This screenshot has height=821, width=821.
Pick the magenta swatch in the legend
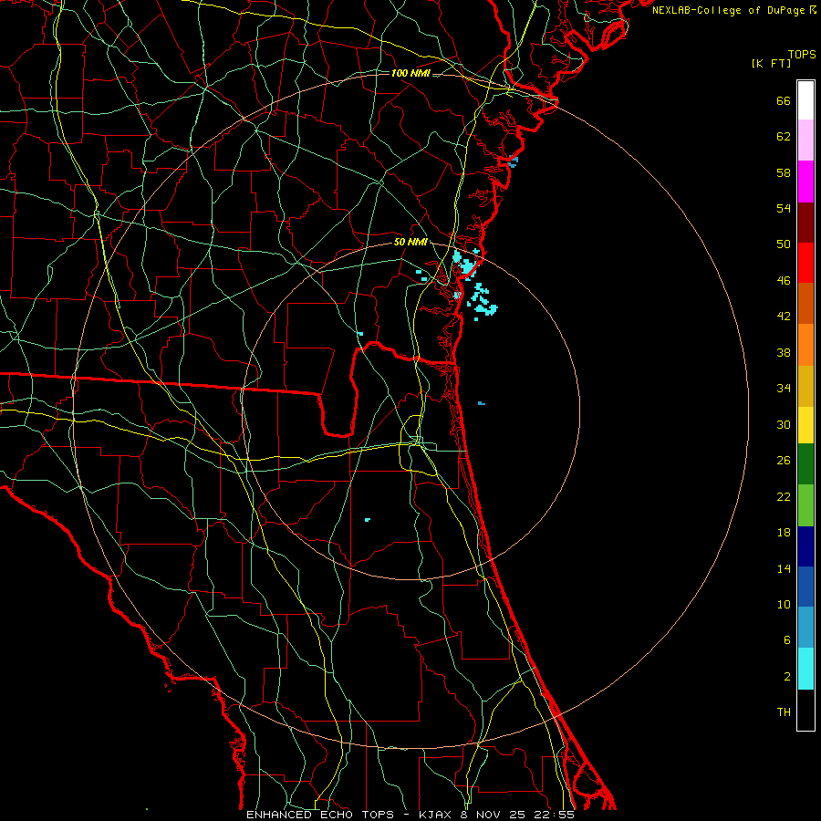coord(805,182)
